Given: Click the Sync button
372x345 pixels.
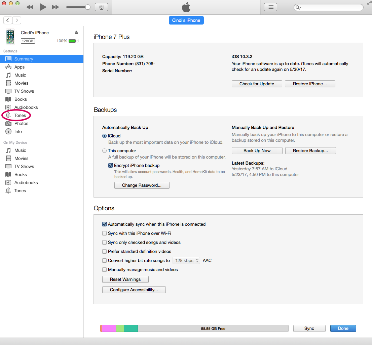Looking at the screenshot, I should 309,329.
